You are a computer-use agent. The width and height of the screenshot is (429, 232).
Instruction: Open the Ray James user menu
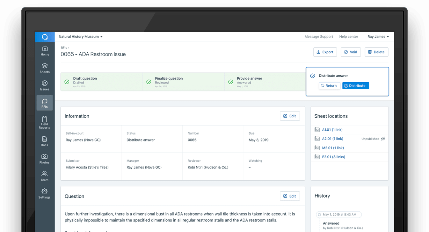pyautogui.click(x=378, y=37)
